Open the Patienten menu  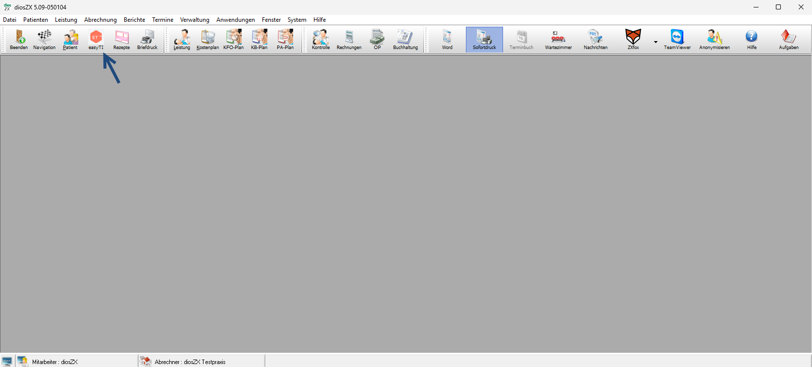[x=36, y=20]
